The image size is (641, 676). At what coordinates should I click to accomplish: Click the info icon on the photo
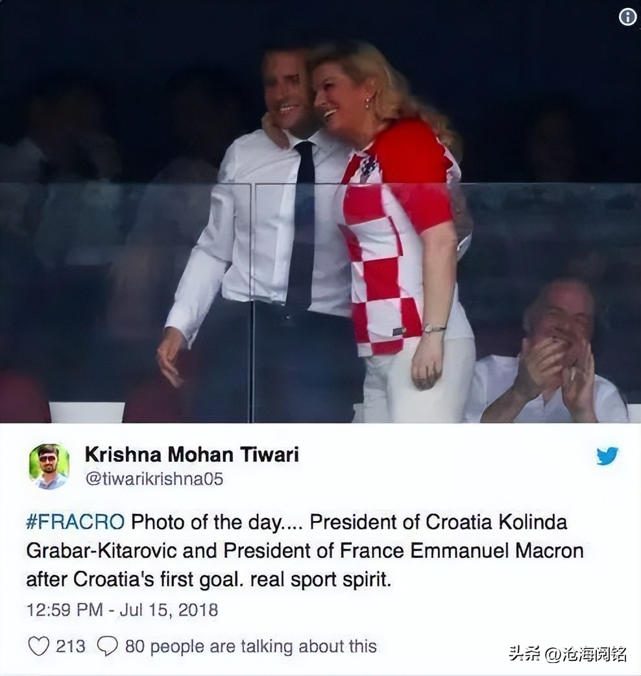tap(627, 17)
